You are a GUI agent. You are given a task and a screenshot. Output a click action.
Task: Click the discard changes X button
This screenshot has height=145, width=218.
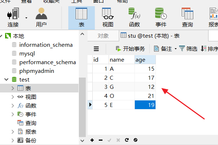pos(118,140)
